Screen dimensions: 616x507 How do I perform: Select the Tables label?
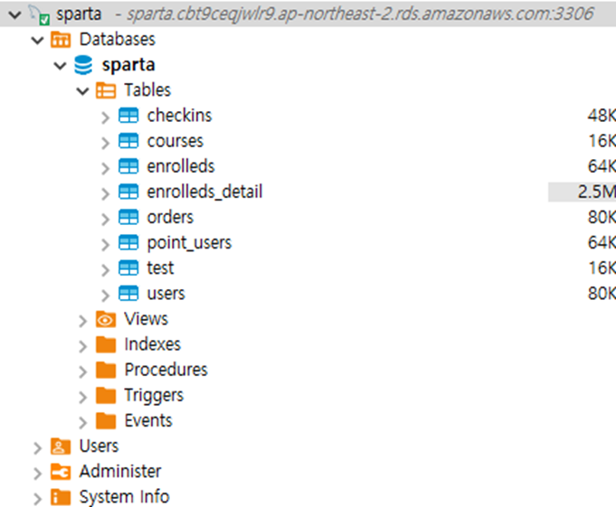click(x=147, y=90)
